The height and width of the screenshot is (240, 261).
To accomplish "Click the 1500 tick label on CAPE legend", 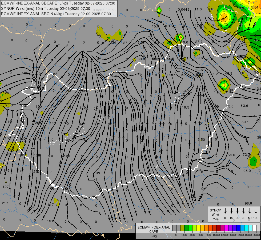I will pos(224,235).
